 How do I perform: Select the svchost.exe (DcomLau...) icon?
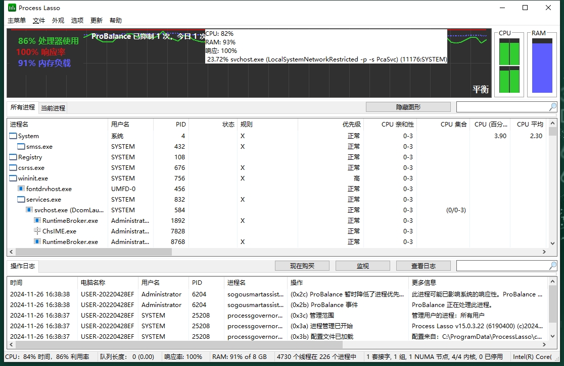pyautogui.click(x=29, y=210)
